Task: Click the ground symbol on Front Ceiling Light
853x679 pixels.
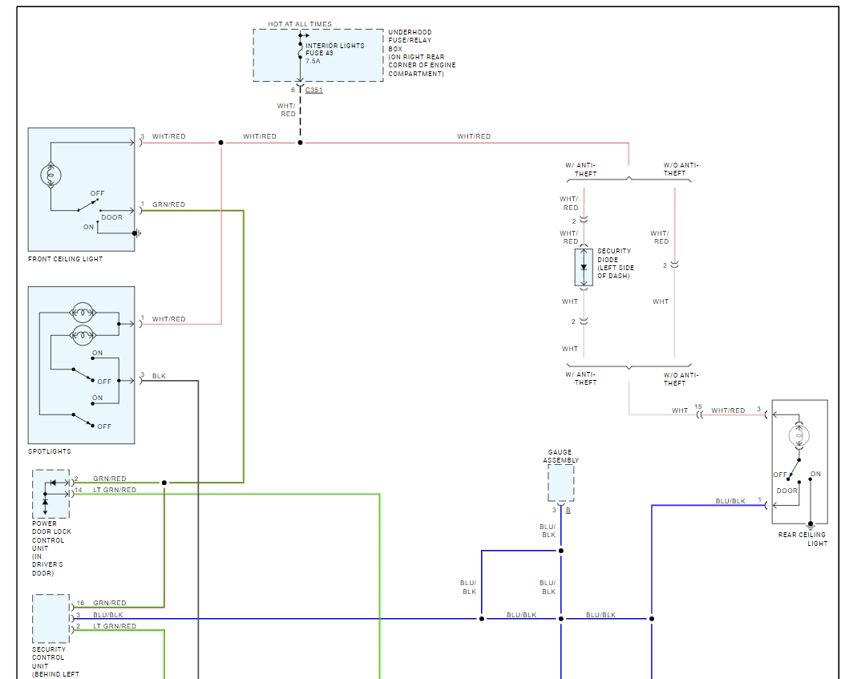Action: pos(137,233)
